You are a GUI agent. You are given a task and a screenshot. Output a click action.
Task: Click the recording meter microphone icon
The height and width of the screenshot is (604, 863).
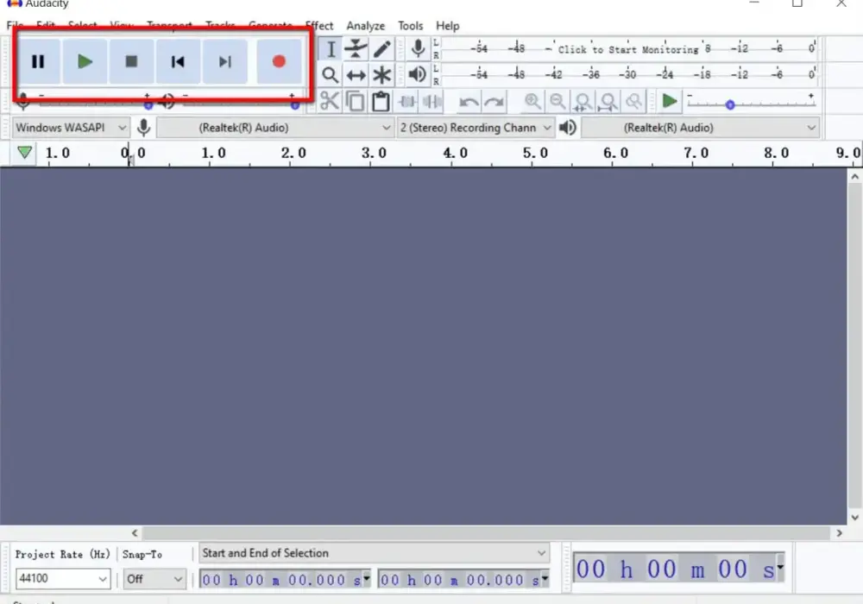[x=418, y=49]
